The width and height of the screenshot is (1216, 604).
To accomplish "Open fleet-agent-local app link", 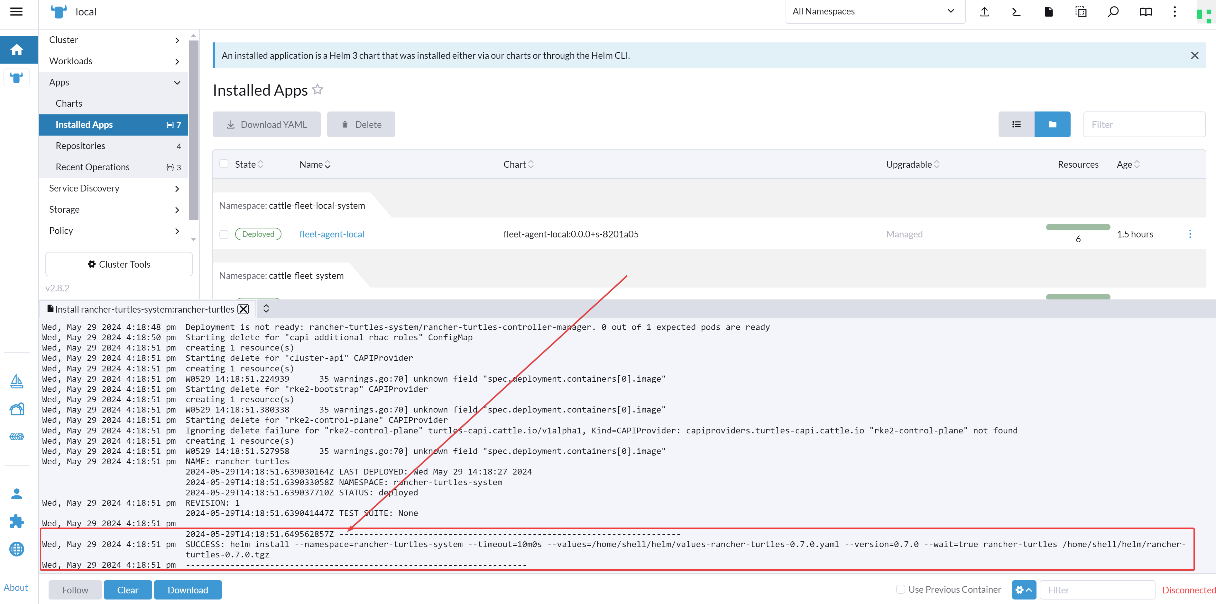I will point(332,234).
